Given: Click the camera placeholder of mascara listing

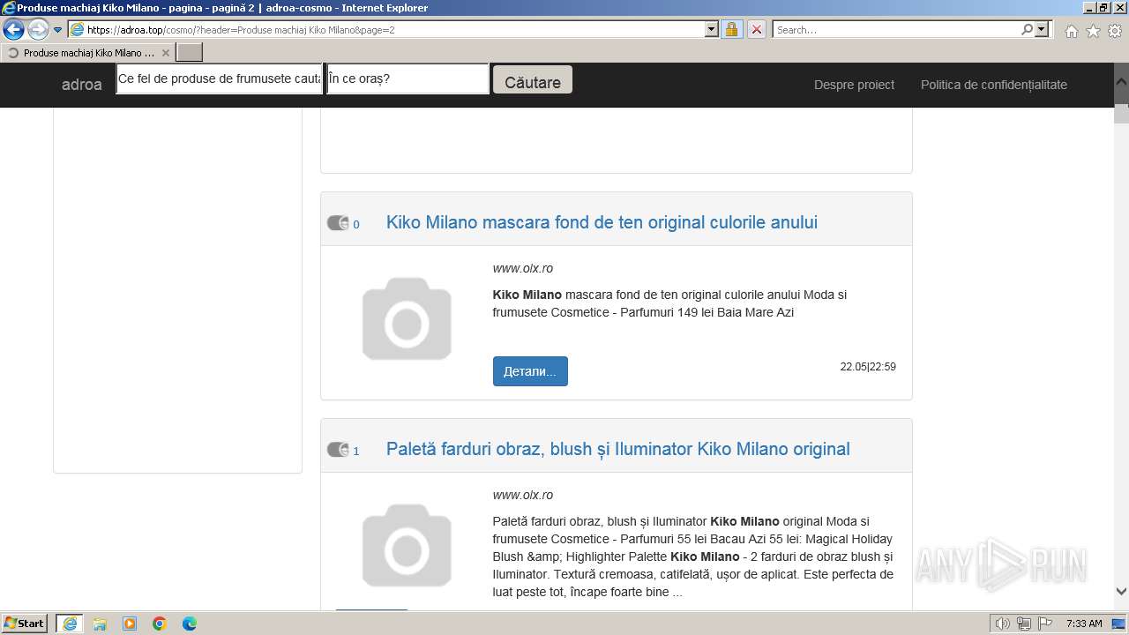Looking at the screenshot, I should click(407, 318).
